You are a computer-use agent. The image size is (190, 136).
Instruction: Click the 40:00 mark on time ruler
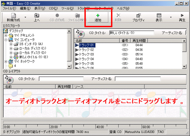coord(100,127)
